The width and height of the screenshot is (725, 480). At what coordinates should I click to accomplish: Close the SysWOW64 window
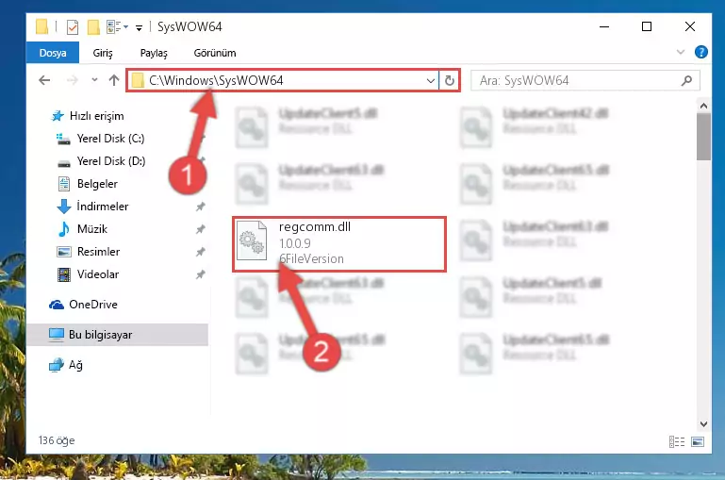[x=689, y=26]
